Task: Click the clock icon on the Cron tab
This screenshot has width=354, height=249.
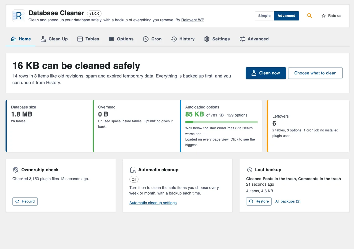Action: tap(146, 39)
